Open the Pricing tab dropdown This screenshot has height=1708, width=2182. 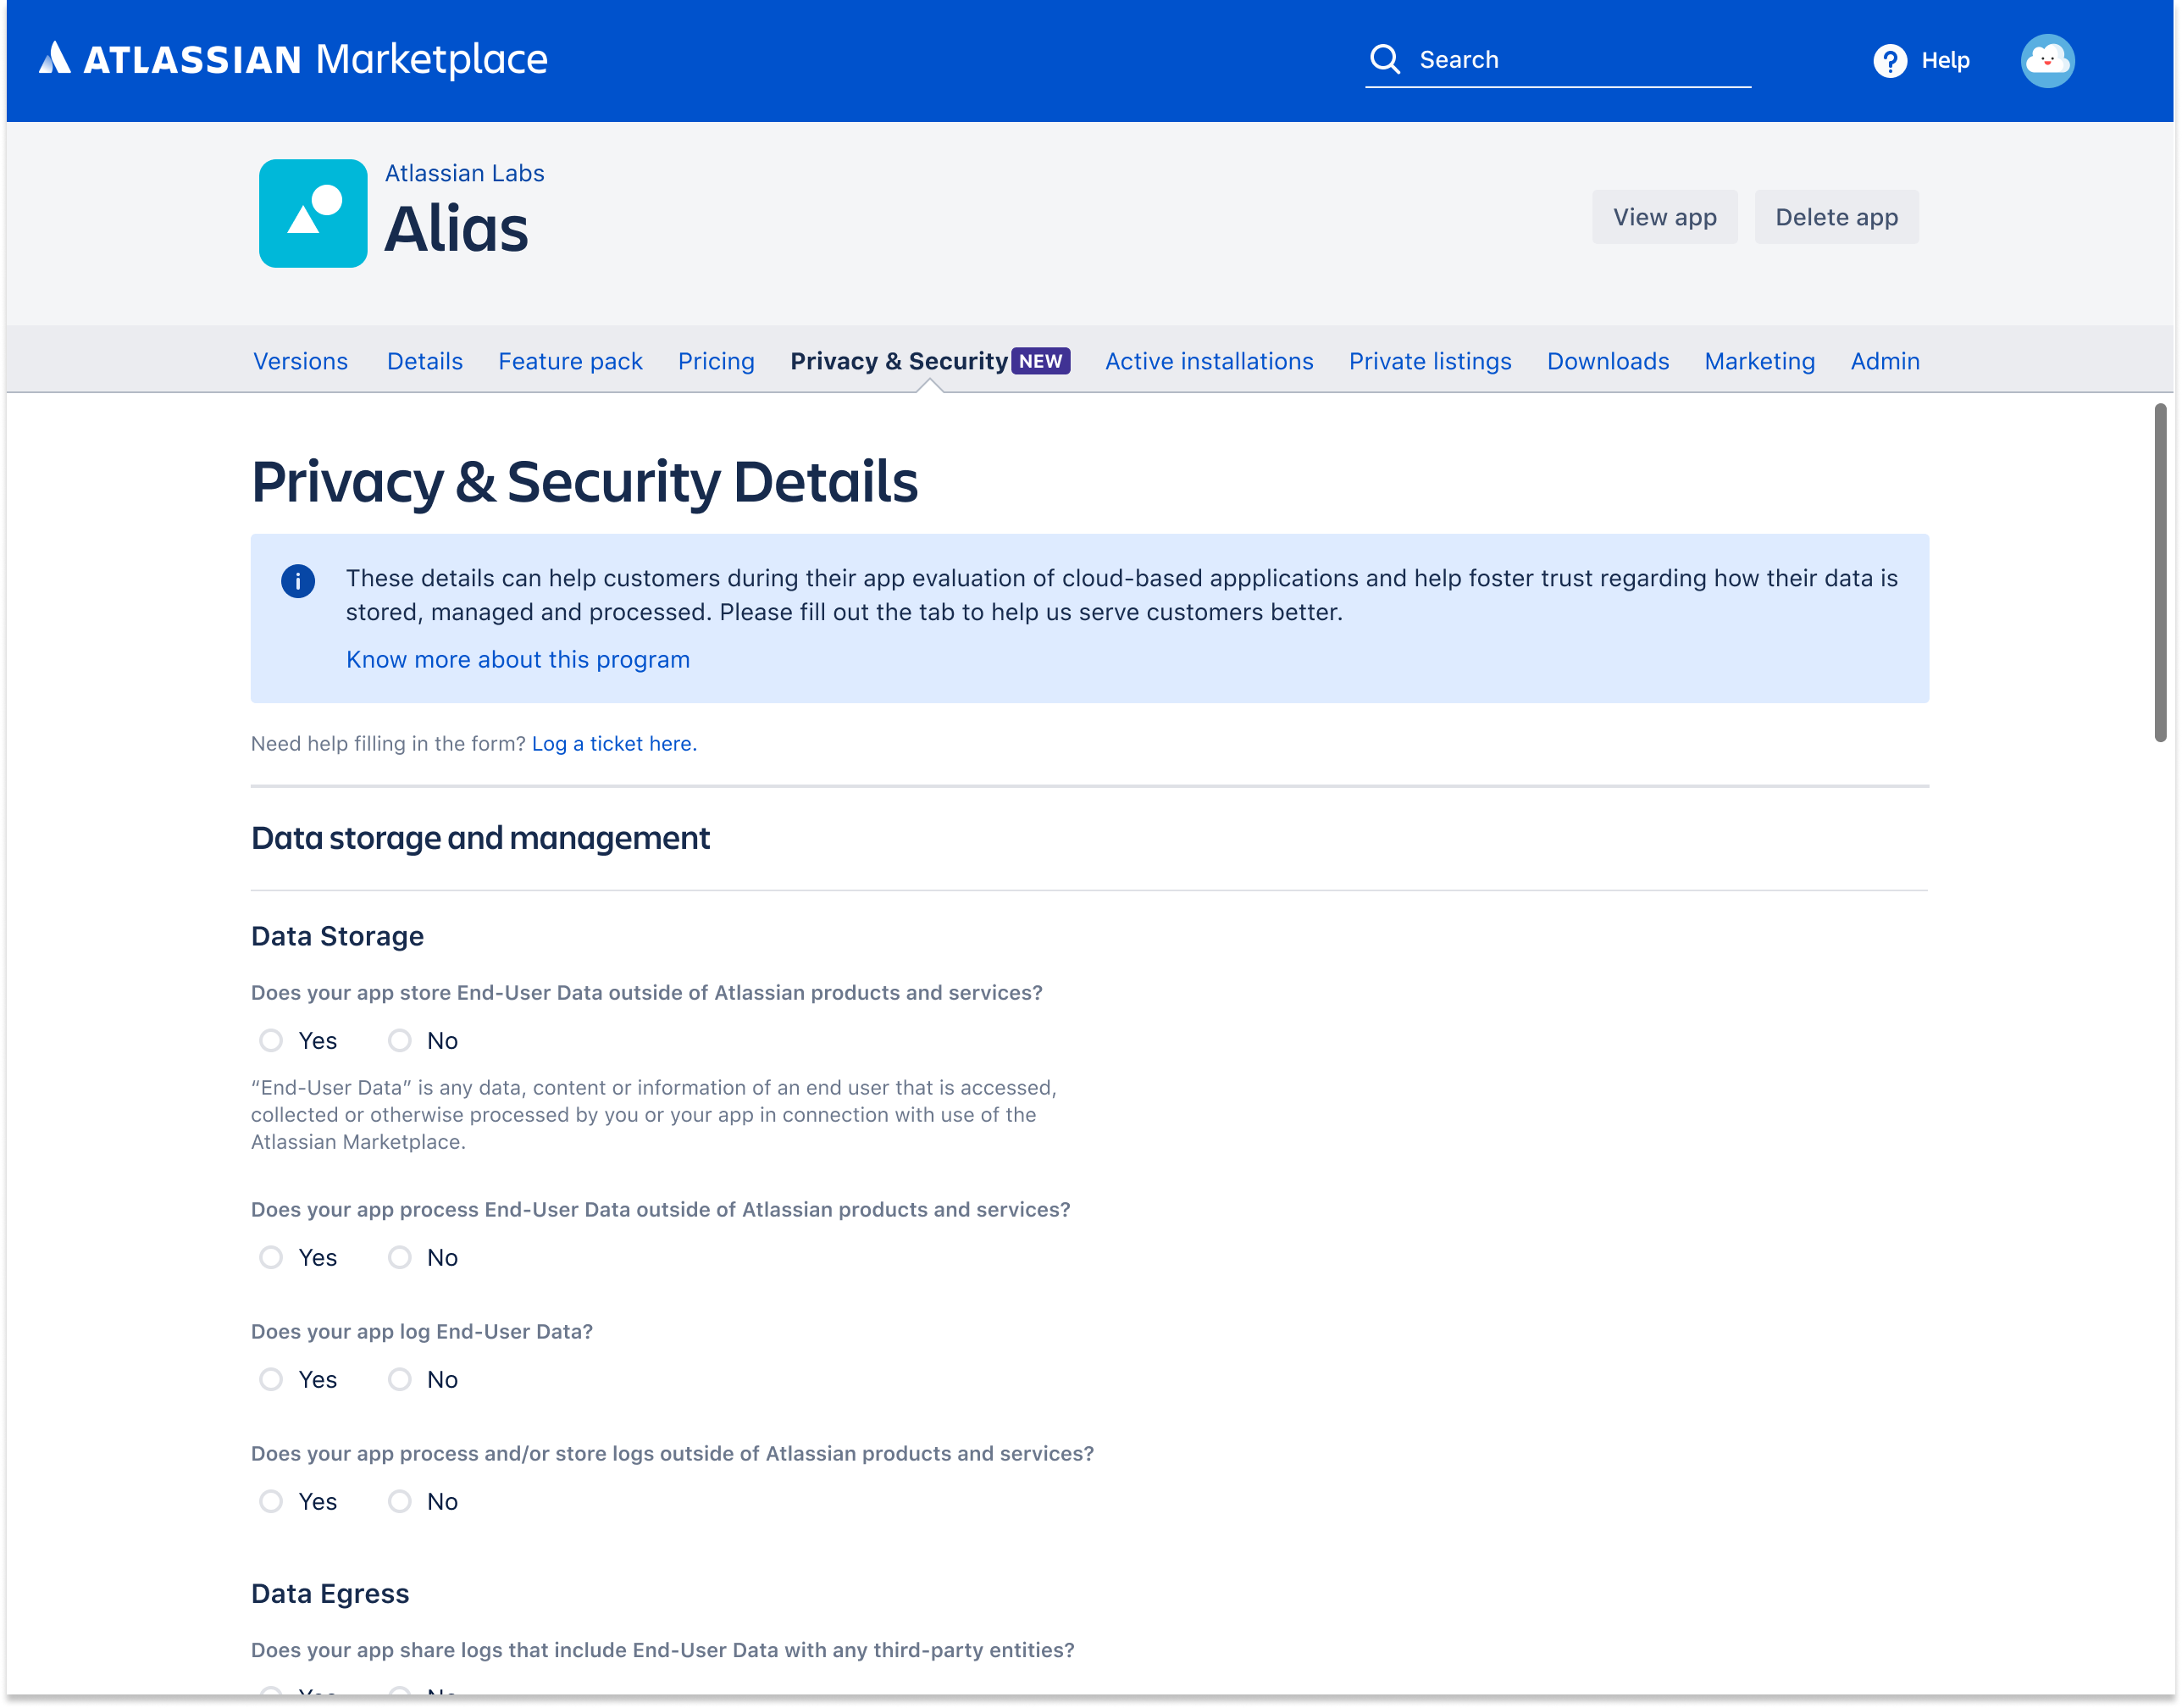point(716,362)
